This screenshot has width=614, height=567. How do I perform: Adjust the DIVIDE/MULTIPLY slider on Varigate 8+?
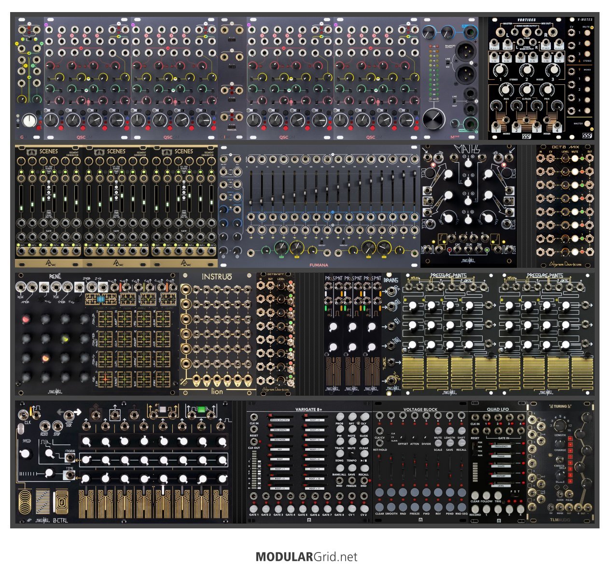[280, 417]
